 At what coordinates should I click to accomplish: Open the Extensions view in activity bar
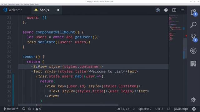193,63
